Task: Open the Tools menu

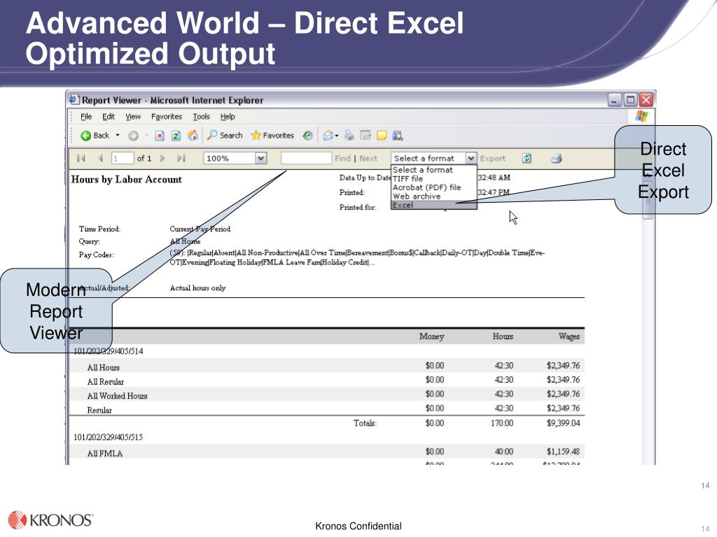Action: click(x=201, y=117)
